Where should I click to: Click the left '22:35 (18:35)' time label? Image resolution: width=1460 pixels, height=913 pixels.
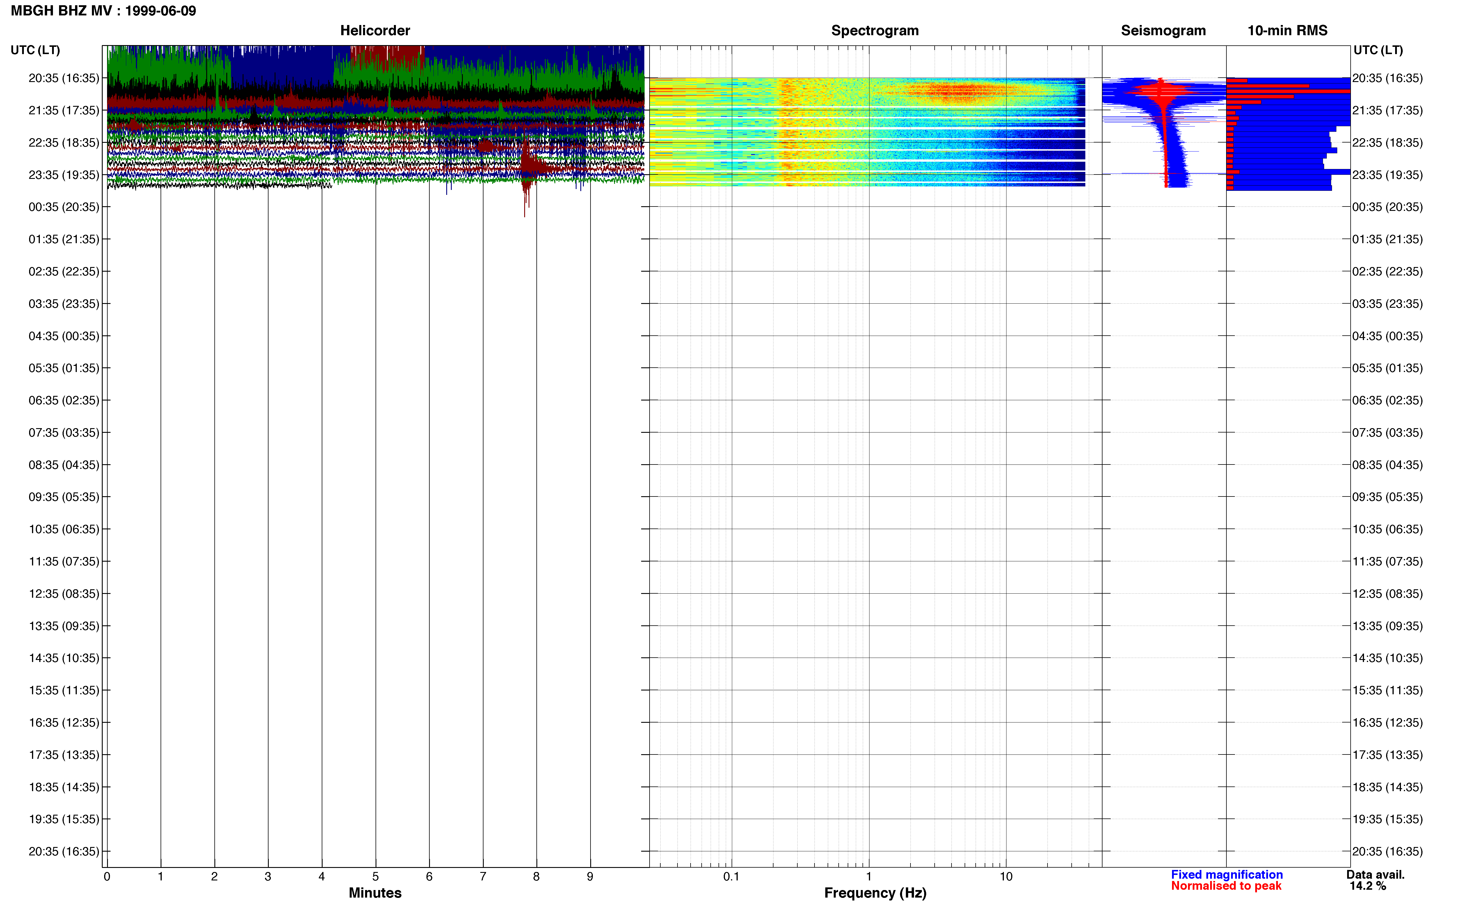pos(64,143)
